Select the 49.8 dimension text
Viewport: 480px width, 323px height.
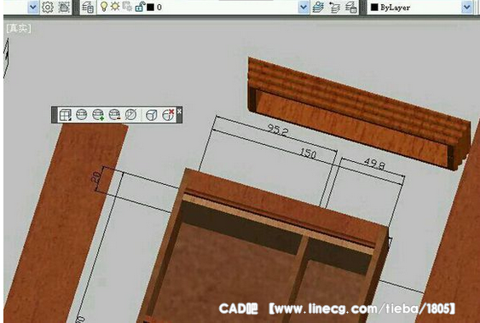[374, 164]
